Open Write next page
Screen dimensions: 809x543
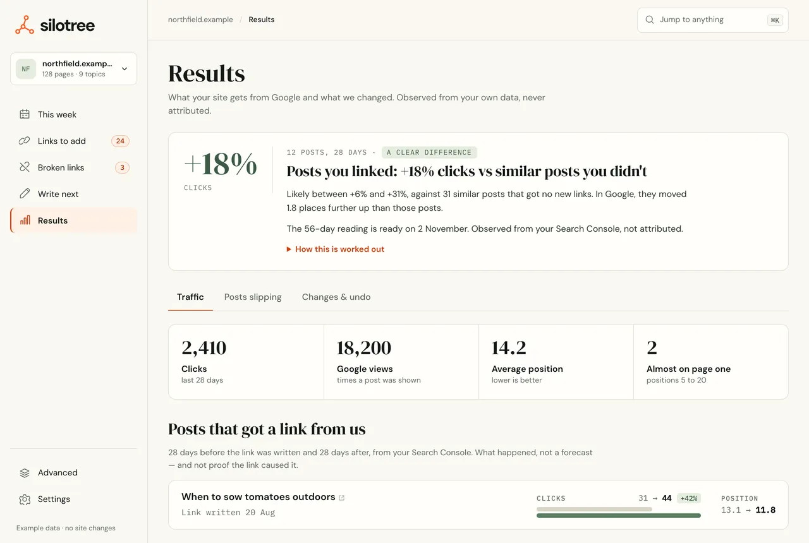click(x=73, y=194)
